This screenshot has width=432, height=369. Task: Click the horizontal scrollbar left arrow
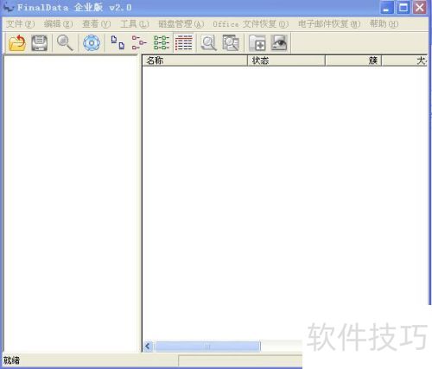tap(148, 346)
